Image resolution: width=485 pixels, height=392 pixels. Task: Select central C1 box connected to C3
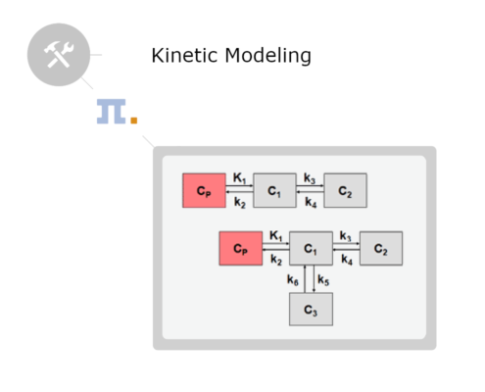point(311,248)
